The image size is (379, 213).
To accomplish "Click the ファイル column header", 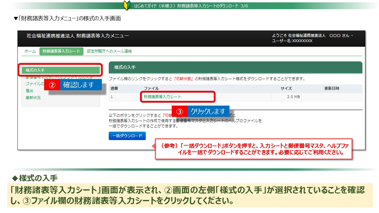I will pyautogui.click(x=151, y=88).
